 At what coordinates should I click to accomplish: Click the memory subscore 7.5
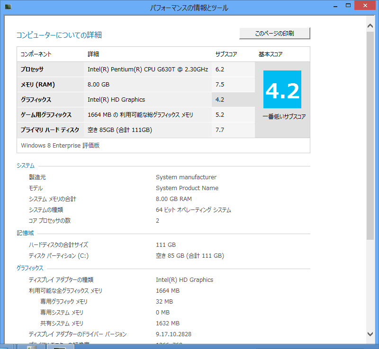tap(220, 85)
